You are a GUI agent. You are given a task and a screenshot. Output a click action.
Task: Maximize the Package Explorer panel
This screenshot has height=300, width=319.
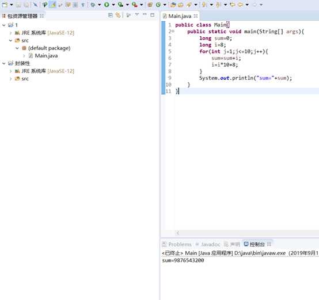pos(152,15)
